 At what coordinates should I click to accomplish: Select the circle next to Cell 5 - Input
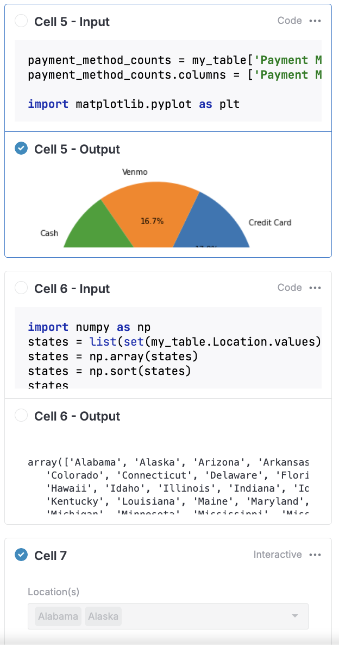click(21, 21)
